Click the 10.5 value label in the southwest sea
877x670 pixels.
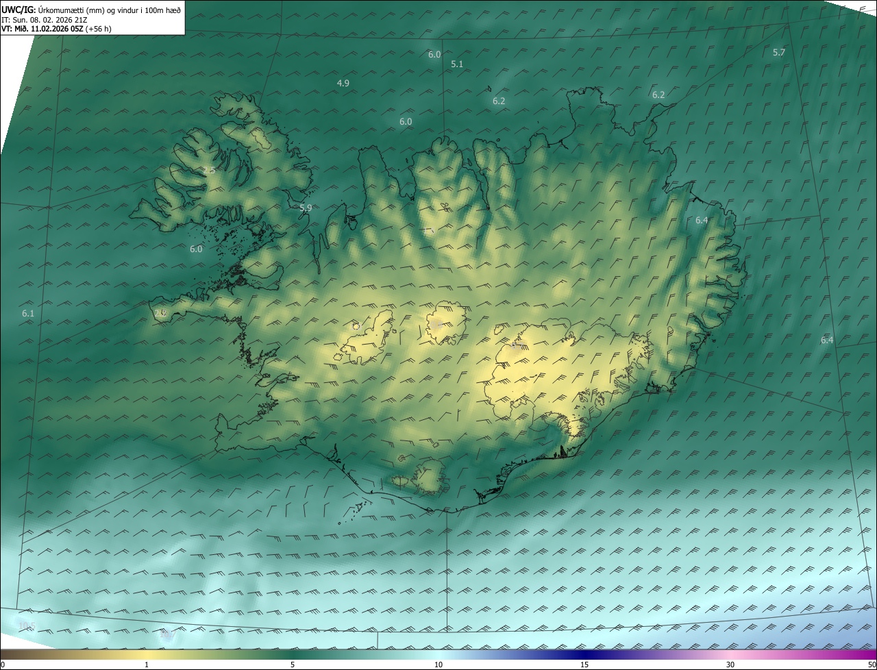(x=26, y=626)
